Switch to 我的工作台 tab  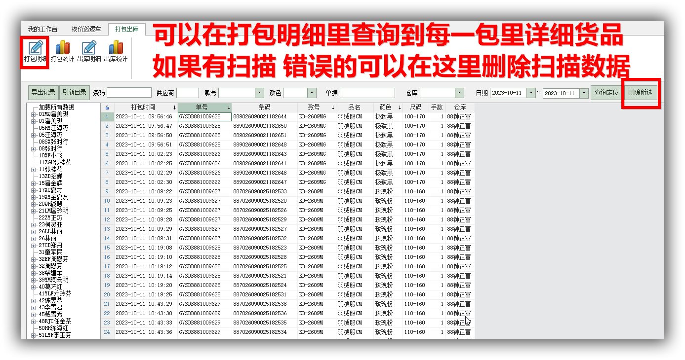(x=42, y=30)
